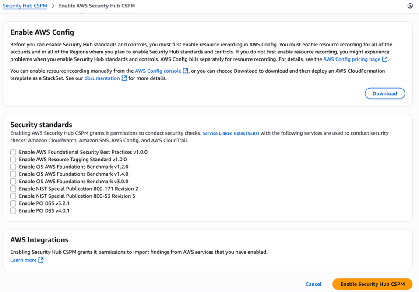Screen dimensions: 419x292
Task: Click the external link icon beside AWS Config console
Action: click(186, 71)
